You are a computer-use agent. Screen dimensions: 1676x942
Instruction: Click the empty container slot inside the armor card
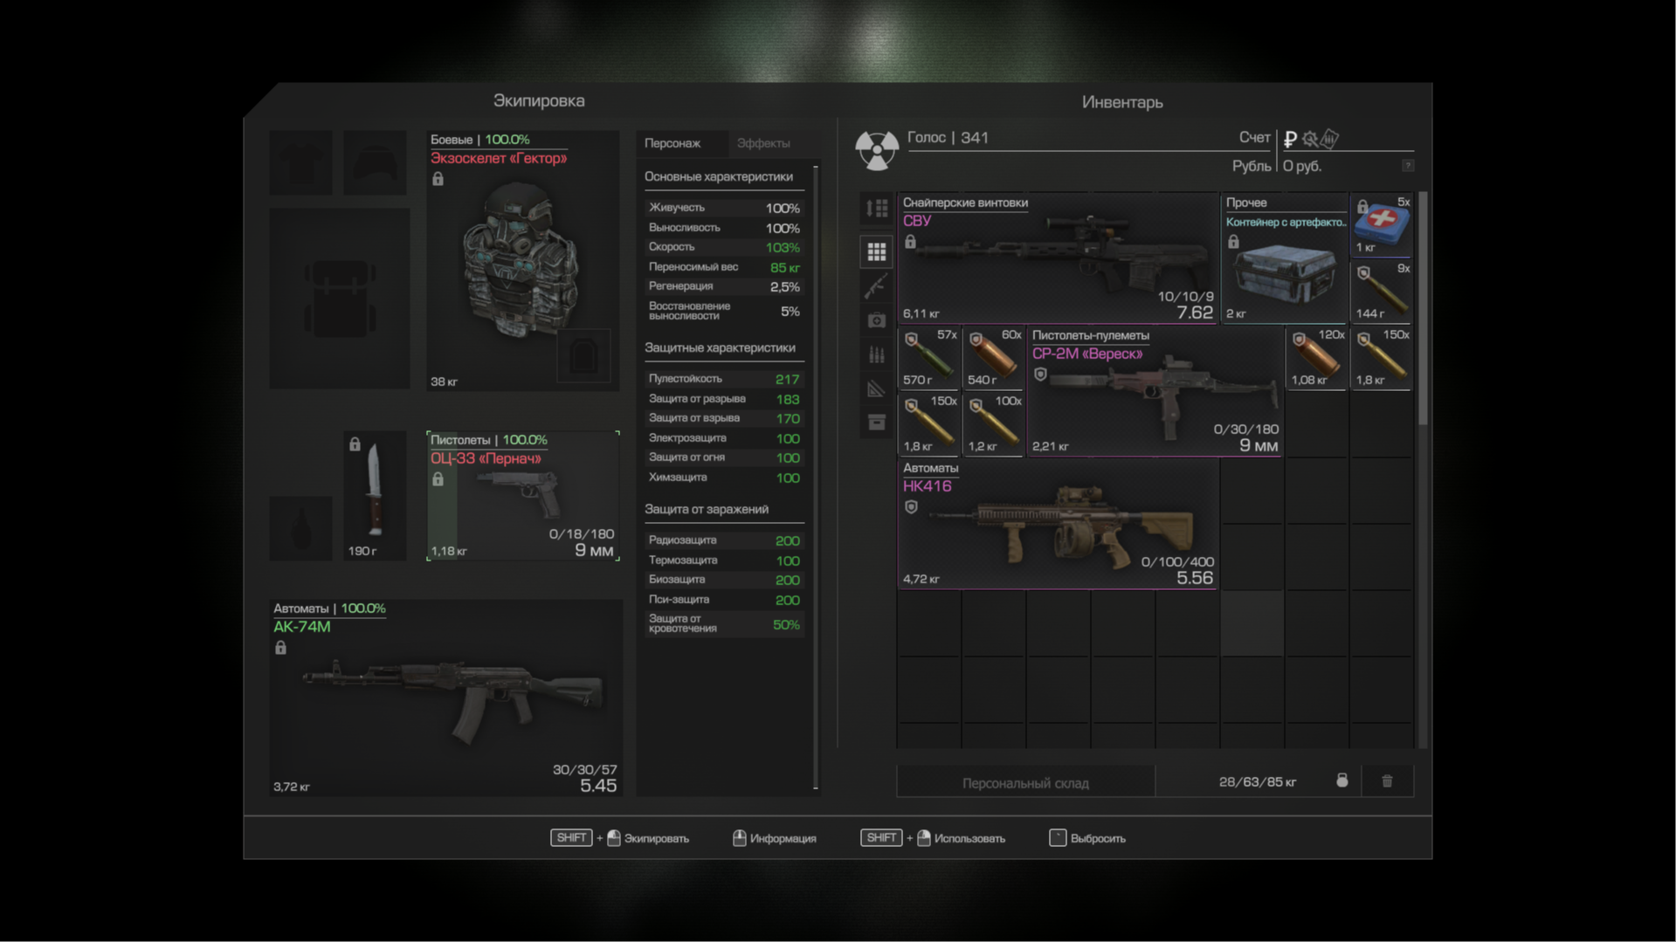coord(583,354)
